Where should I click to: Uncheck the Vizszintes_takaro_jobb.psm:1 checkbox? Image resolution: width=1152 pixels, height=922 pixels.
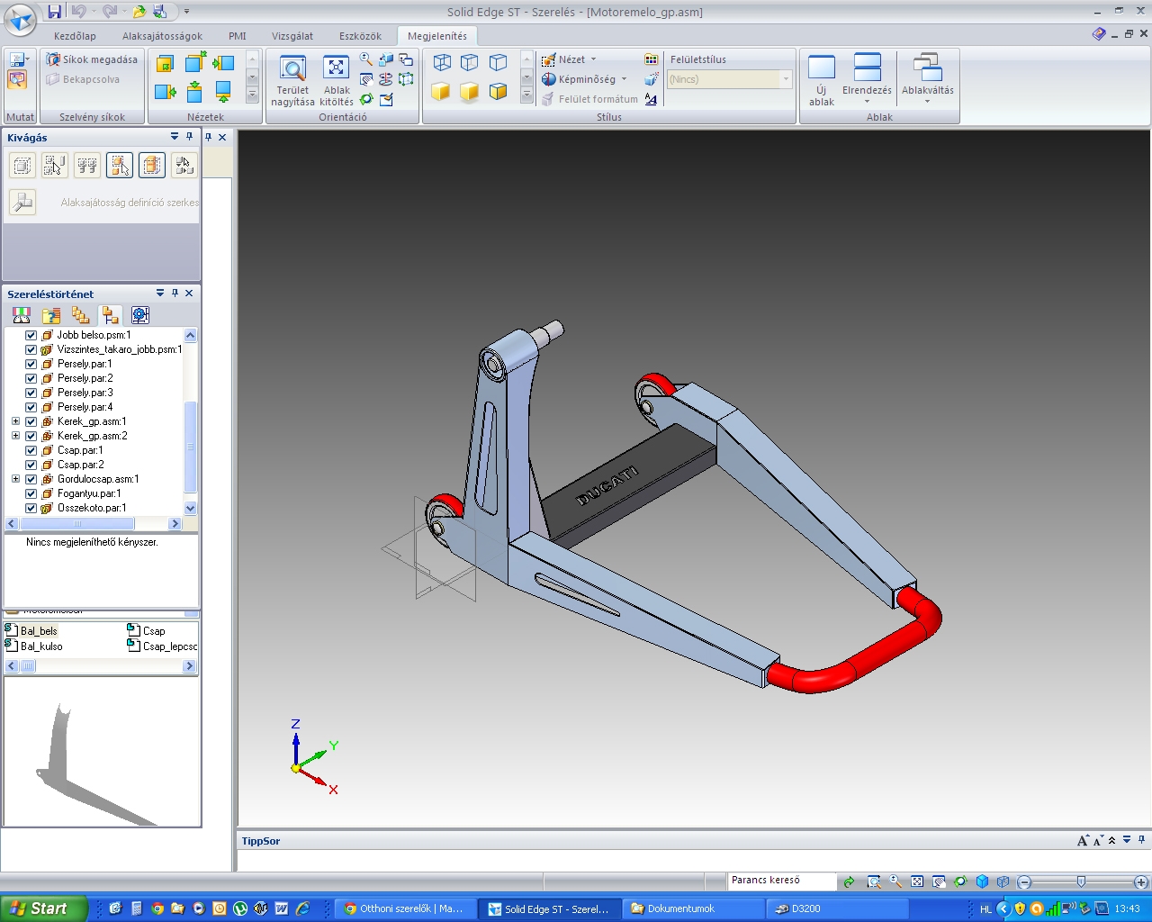pyautogui.click(x=31, y=349)
